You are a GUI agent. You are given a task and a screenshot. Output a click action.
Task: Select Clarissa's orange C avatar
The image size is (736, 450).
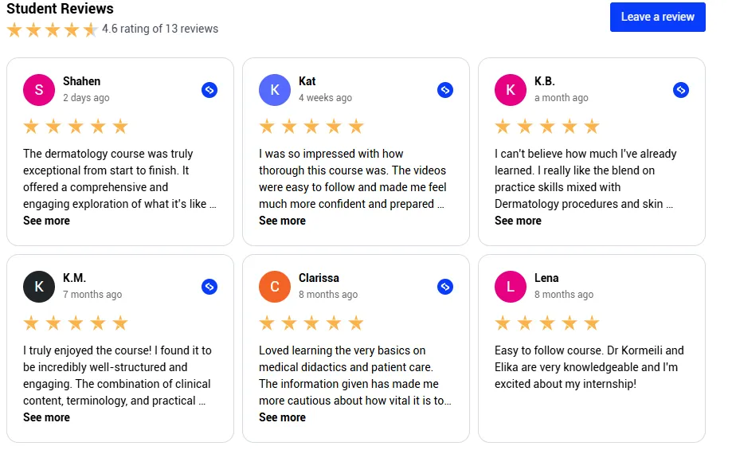275,286
